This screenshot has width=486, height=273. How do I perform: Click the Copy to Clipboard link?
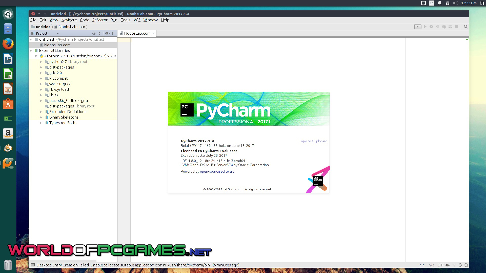coord(313,141)
